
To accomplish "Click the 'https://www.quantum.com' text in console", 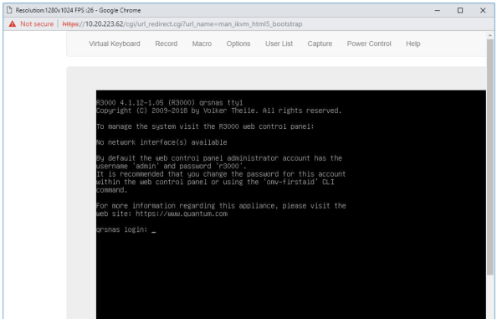I will (x=182, y=214).
